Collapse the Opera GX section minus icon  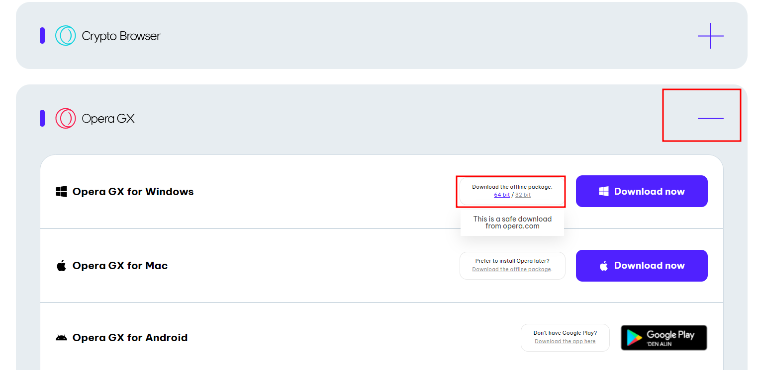(x=710, y=119)
